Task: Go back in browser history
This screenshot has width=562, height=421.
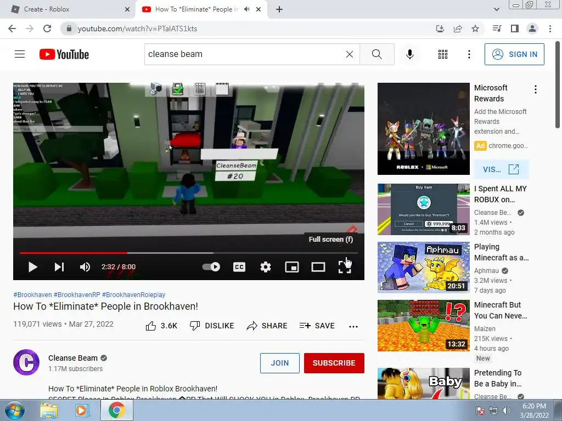Action: coord(12,29)
